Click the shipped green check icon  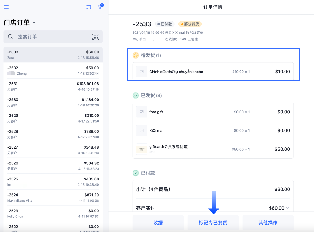tap(136, 96)
